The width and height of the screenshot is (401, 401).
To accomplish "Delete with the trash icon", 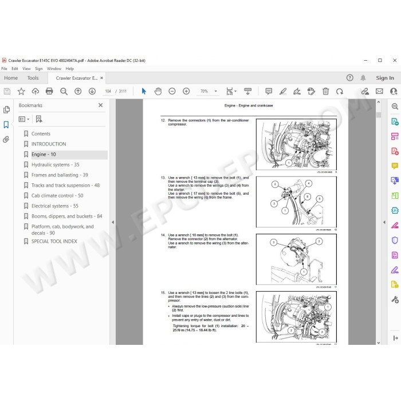I will coord(325,91).
